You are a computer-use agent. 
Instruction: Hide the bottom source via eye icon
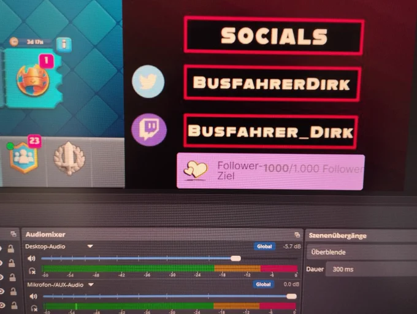[x=2, y=305]
